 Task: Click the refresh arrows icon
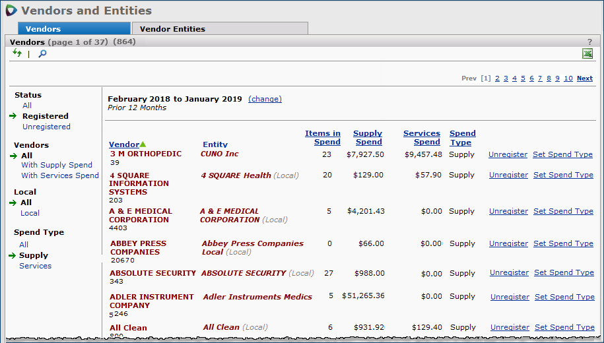[x=17, y=53]
